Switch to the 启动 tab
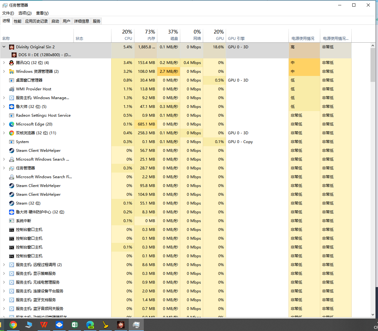The image size is (378, 331). coord(55,21)
